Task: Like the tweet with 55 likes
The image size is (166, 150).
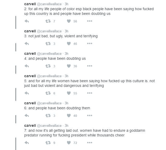Action: click(69, 93)
